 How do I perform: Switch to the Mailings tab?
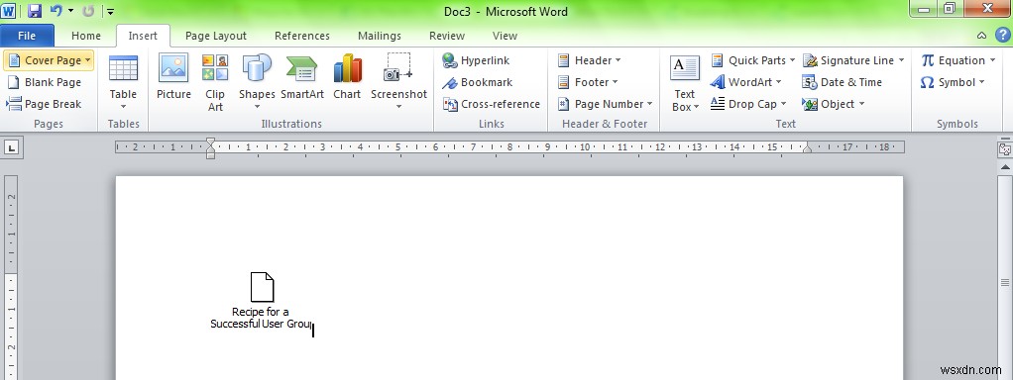[x=380, y=37]
